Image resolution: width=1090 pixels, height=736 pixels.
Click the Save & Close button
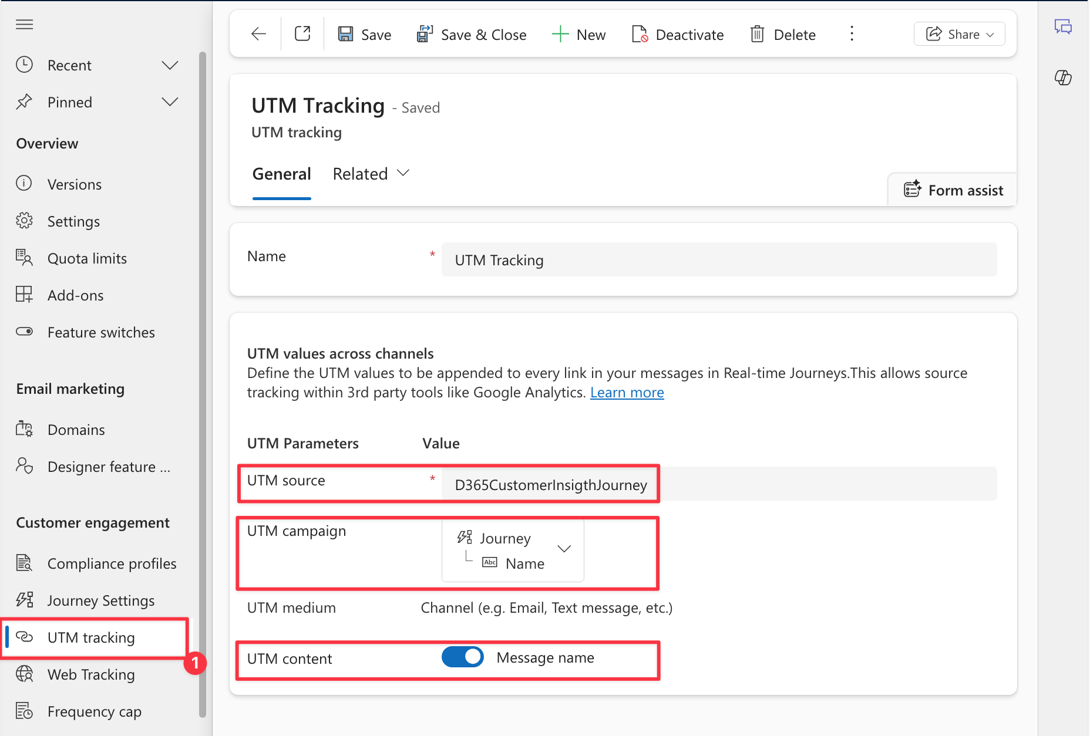[x=472, y=35]
